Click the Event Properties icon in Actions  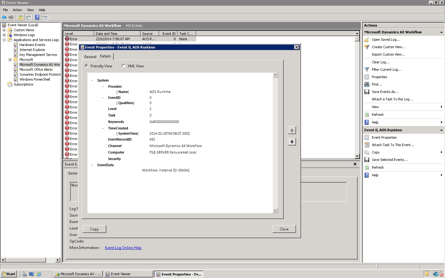tap(367, 137)
